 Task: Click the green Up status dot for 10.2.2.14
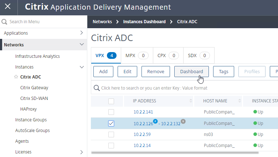click(255, 145)
